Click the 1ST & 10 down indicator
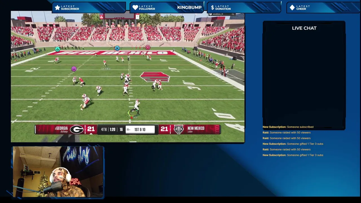Viewport: 361px width, 203px height. [140, 129]
